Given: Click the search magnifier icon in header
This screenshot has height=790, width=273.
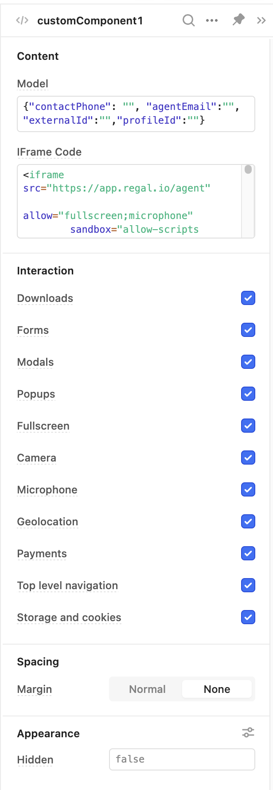Looking at the screenshot, I should [188, 20].
